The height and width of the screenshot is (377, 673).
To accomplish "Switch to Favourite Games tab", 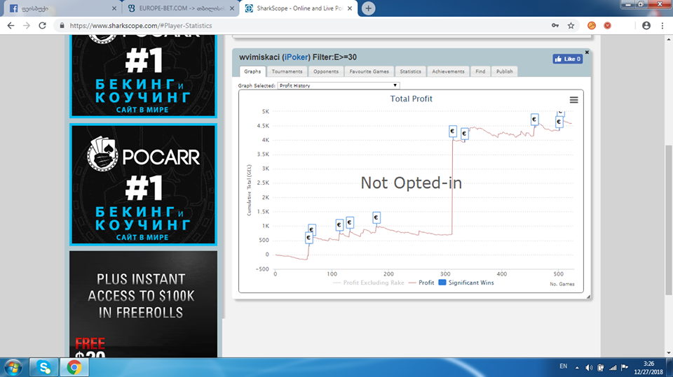I will (x=369, y=71).
